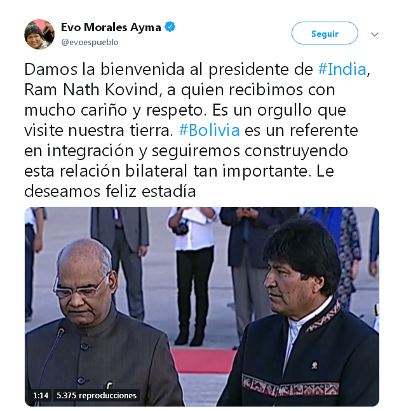This screenshot has height=411, width=404.
Task: Click the blue verified badge checkmark
Action: click(x=170, y=27)
